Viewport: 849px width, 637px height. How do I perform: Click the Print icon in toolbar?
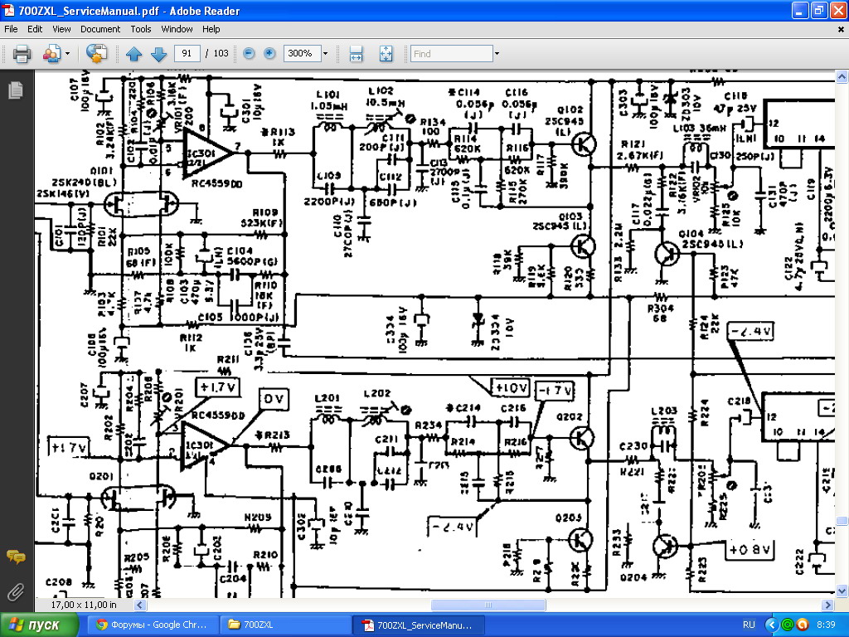point(22,54)
